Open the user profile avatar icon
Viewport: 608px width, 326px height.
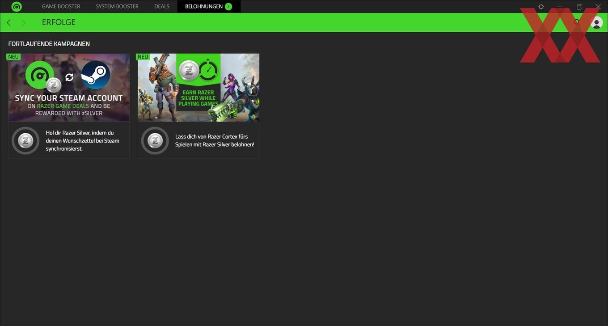[x=596, y=22]
